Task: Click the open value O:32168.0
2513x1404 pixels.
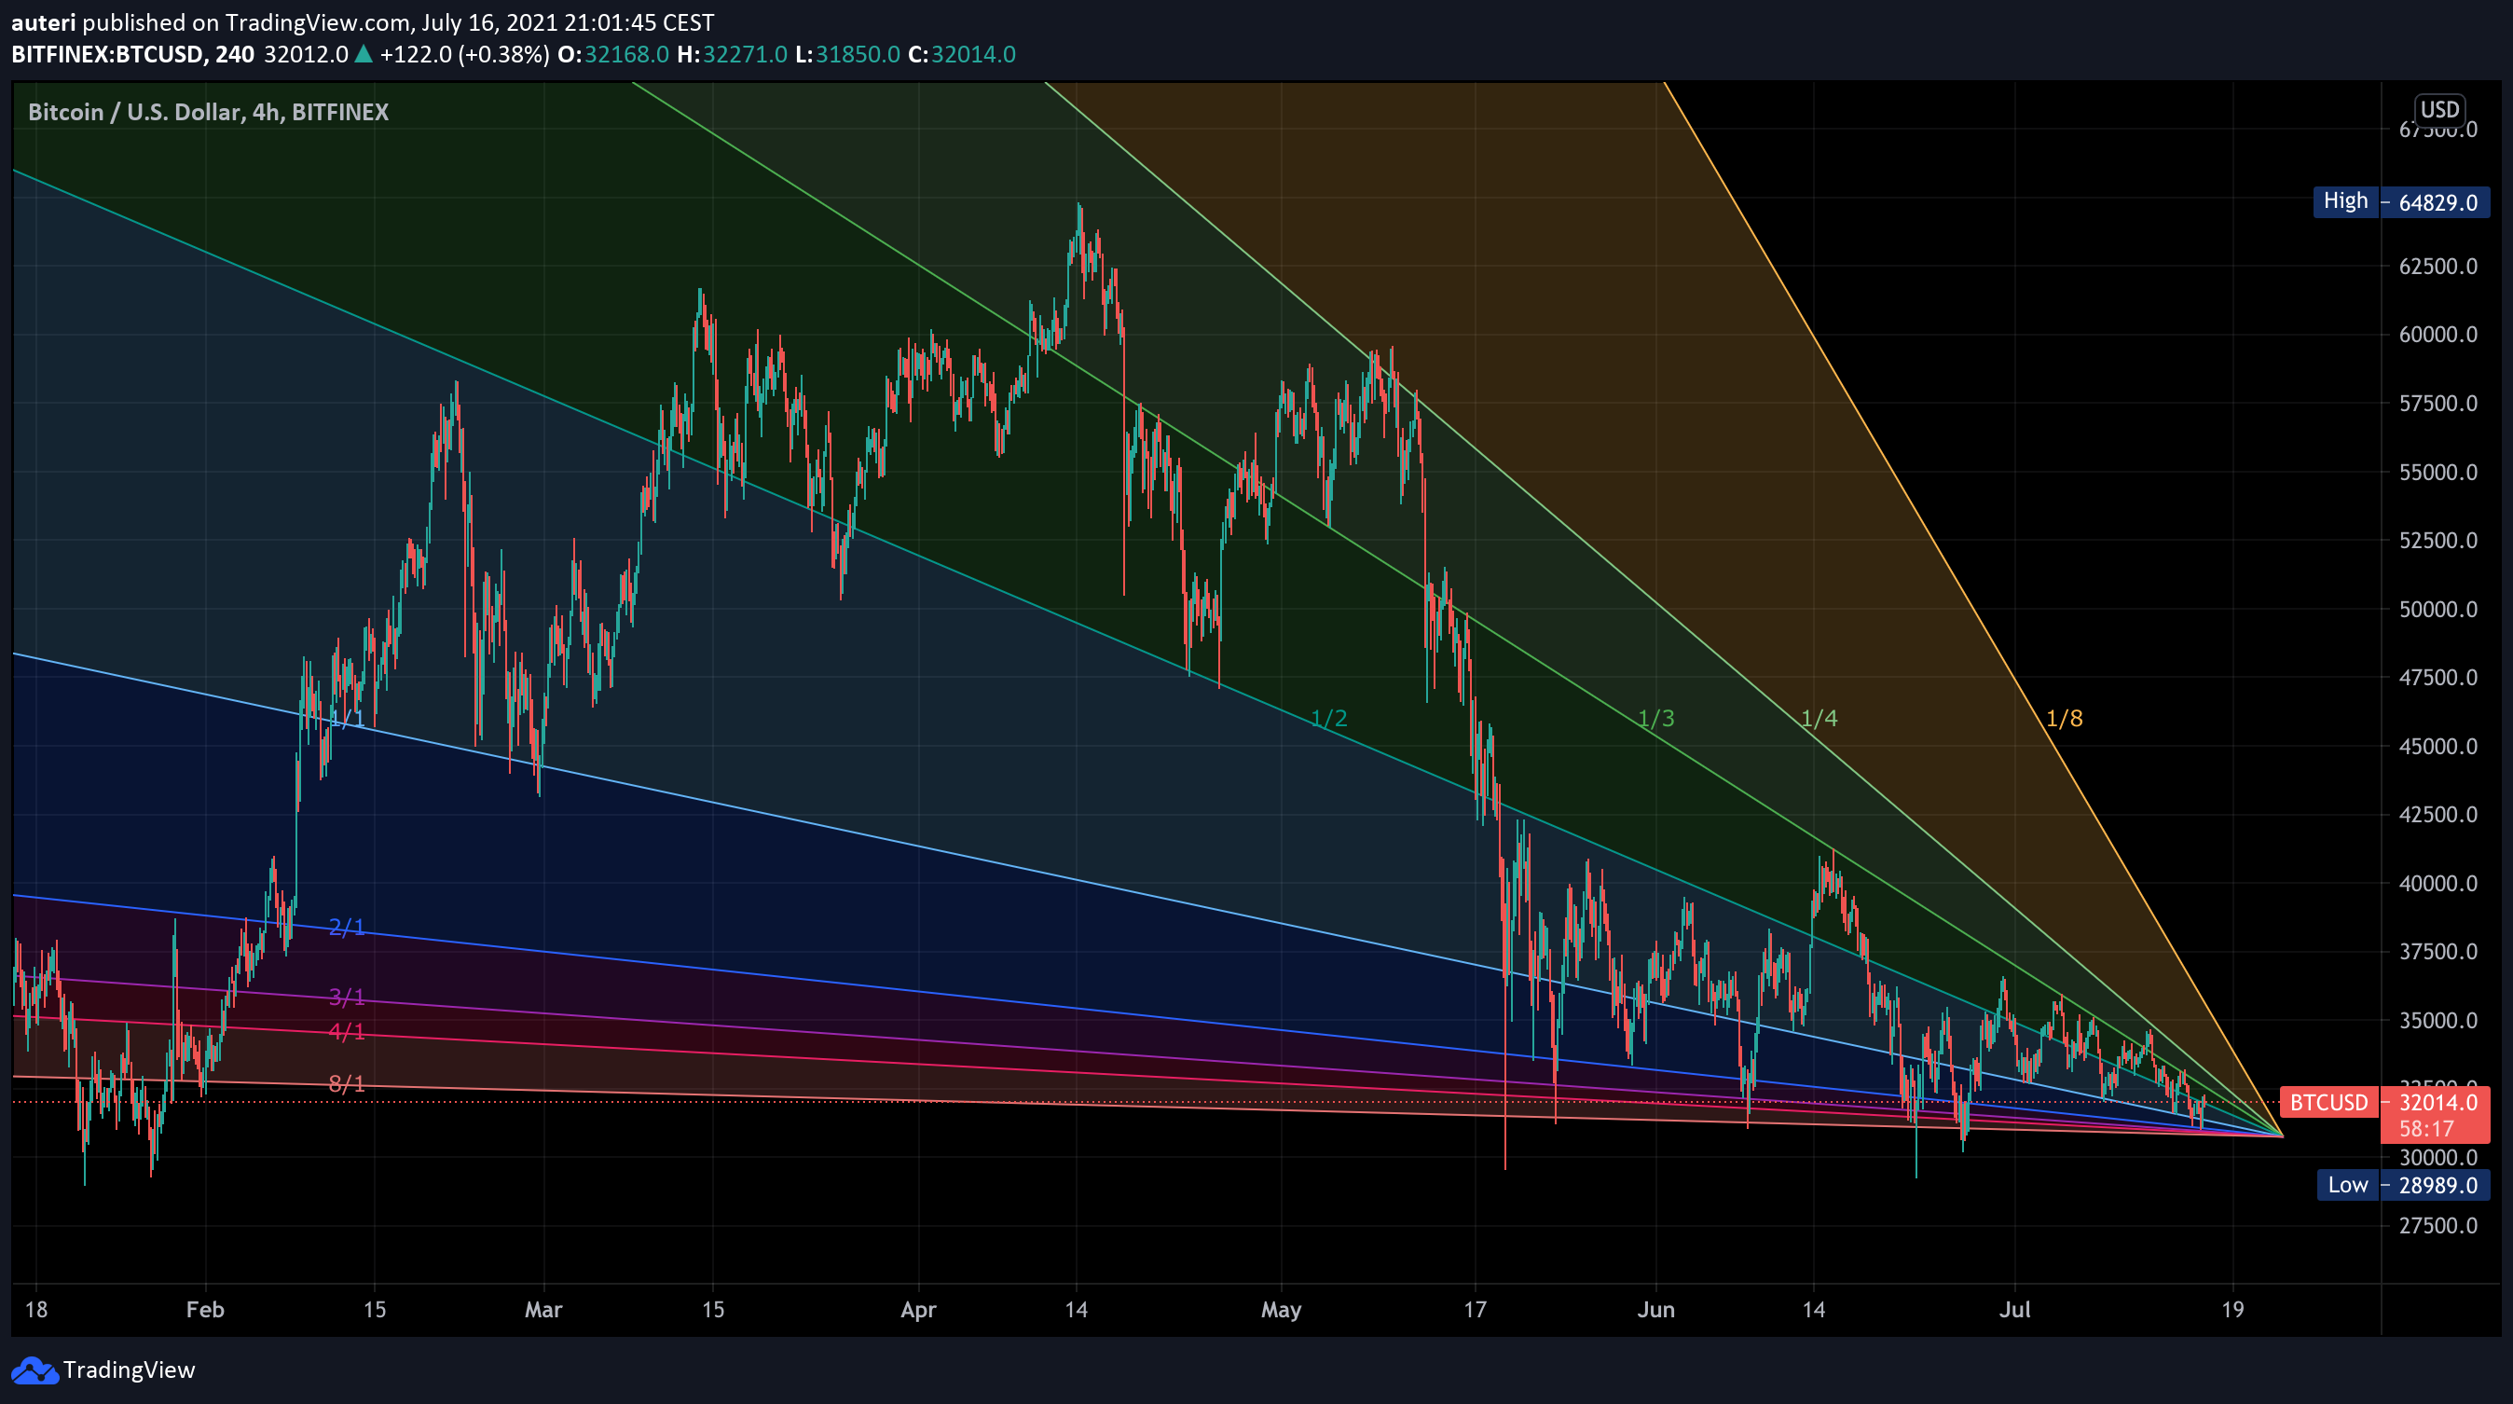Action: point(612,55)
